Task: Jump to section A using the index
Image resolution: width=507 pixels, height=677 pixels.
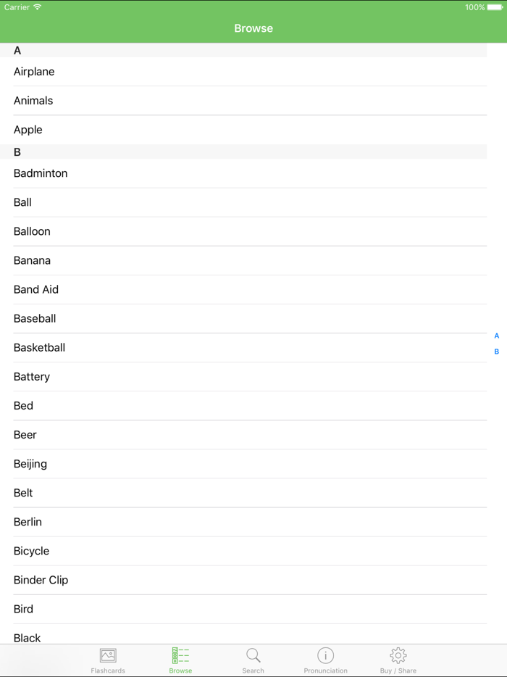Action: click(x=496, y=336)
